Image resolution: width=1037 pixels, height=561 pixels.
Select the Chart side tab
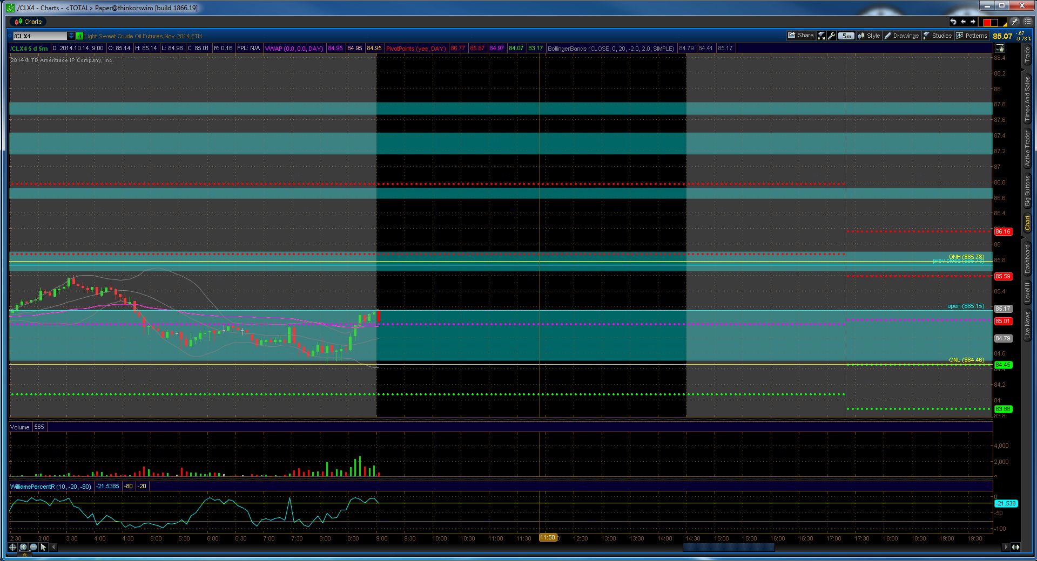pos(1027,223)
